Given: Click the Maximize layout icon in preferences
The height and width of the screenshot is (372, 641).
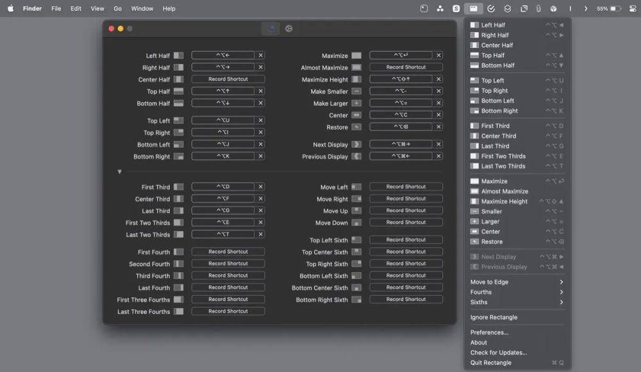Looking at the screenshot, I should click(356, 56).
